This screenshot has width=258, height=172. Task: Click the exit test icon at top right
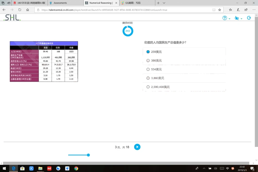(x=249, y=18)
